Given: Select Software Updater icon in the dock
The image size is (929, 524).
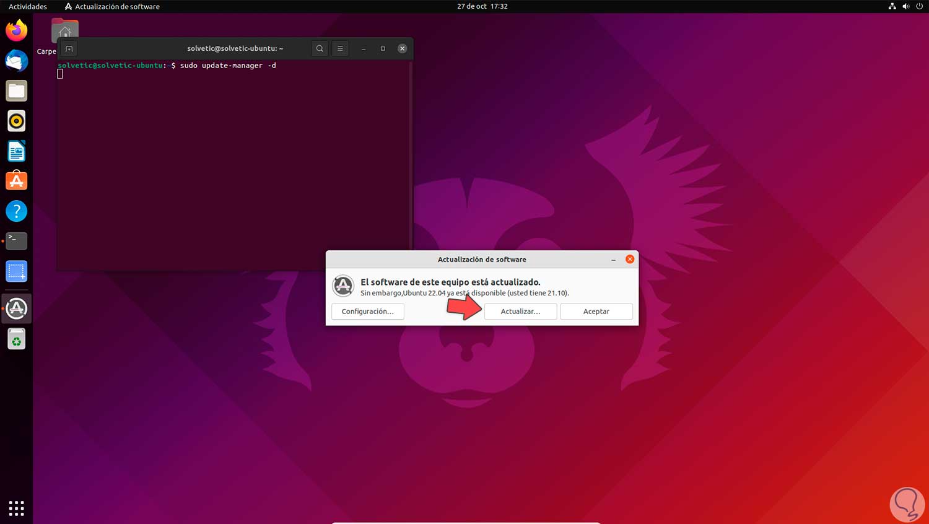Looking at the screenshot, I should (17, 308).
